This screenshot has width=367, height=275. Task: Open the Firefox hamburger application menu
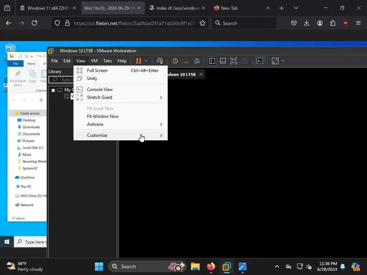pos(358,23)
